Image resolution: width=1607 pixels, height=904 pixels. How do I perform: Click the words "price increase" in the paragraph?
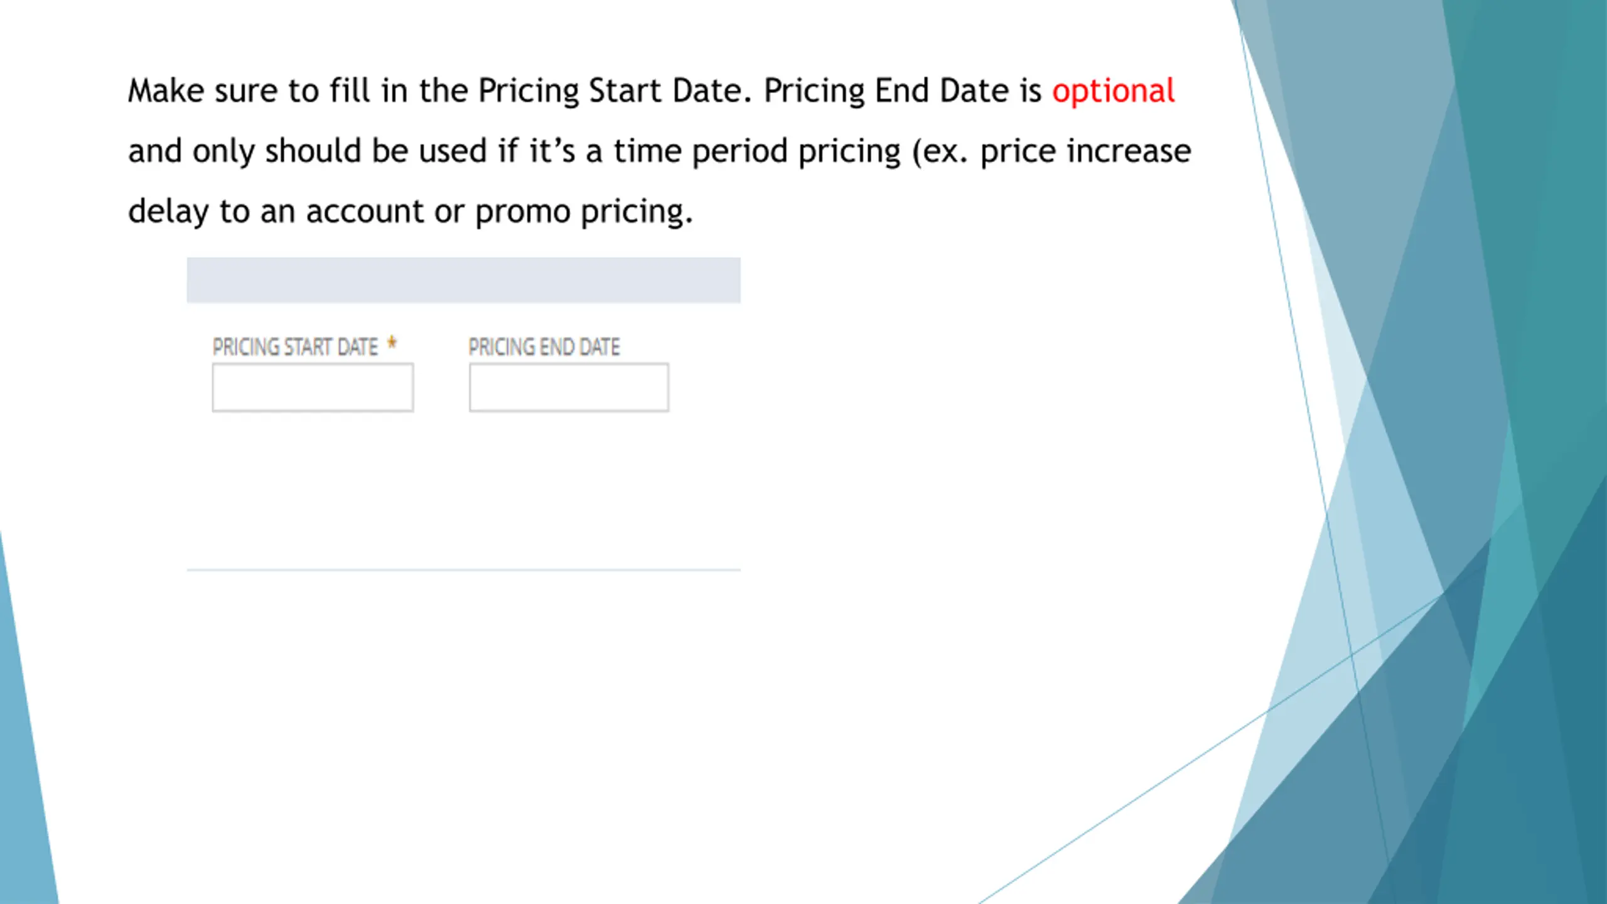pyautogui.click(x=1085, y=151)
